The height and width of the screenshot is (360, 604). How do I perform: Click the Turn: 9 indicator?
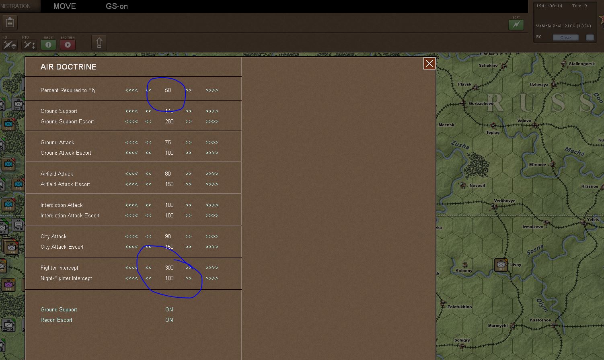[x=579, y=6]
